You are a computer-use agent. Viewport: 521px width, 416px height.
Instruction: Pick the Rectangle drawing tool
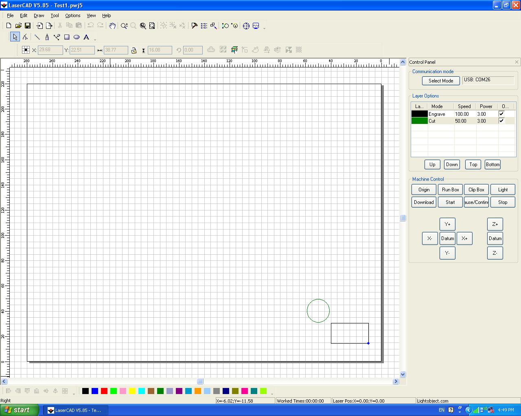tap(67, 37)
